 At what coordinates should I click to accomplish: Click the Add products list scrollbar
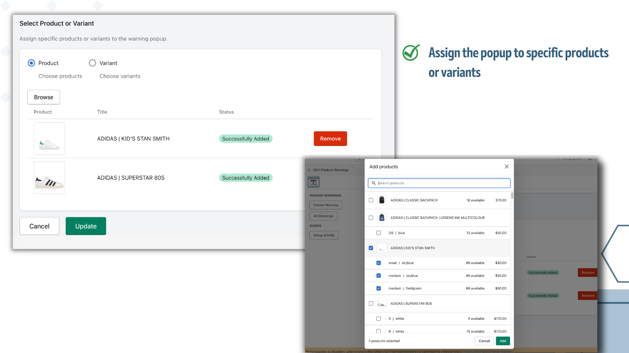pos(512,195)
